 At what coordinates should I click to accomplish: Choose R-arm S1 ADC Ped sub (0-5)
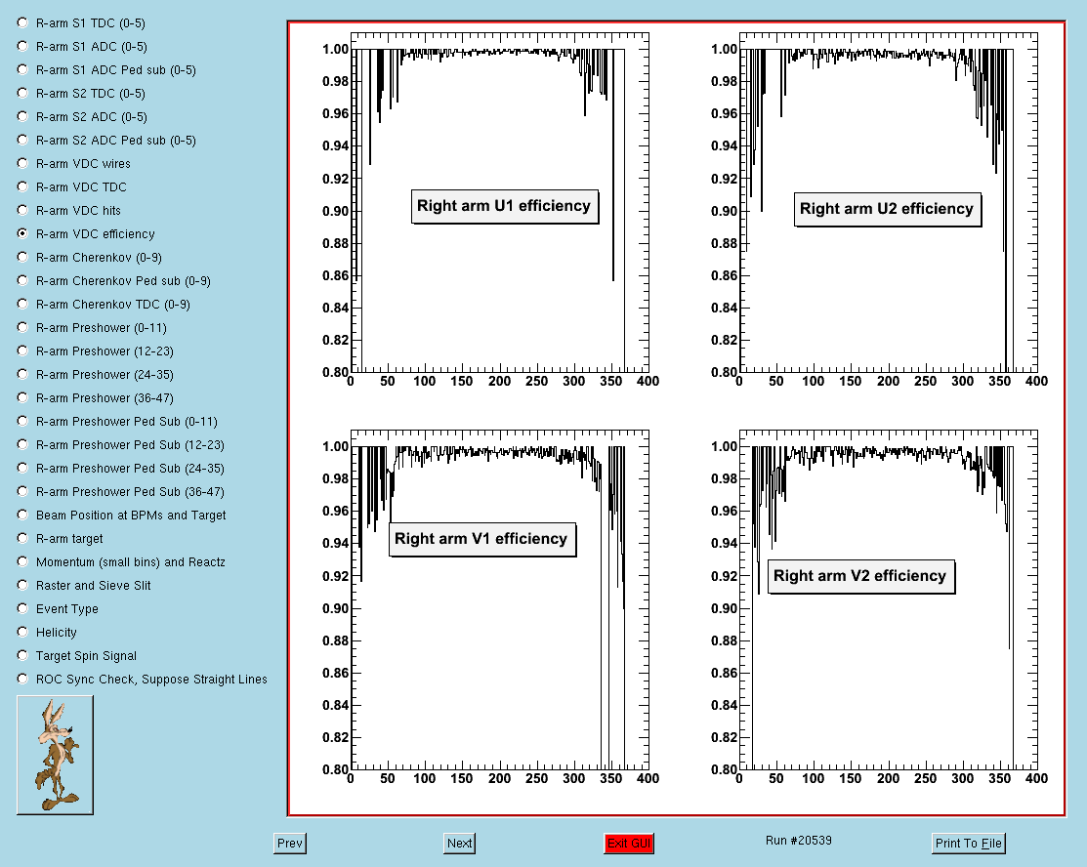(22, 70)
